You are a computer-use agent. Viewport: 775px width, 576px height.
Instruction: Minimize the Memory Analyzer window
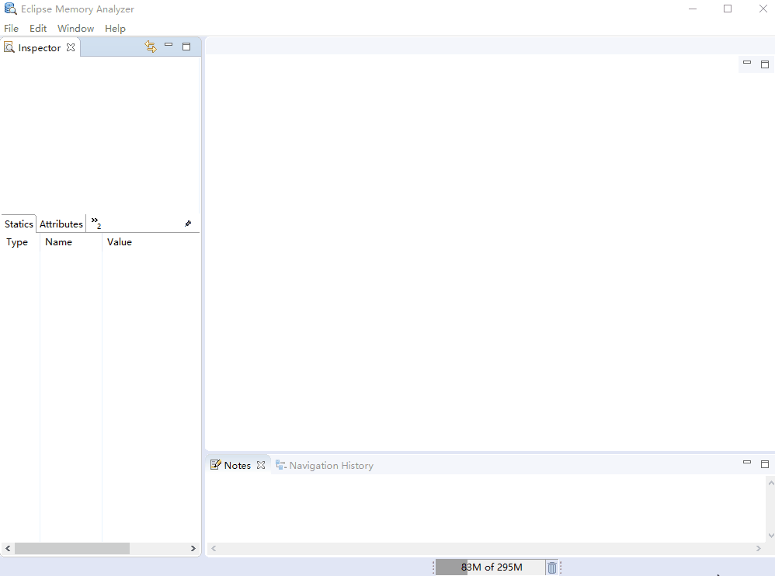point(693,9)
